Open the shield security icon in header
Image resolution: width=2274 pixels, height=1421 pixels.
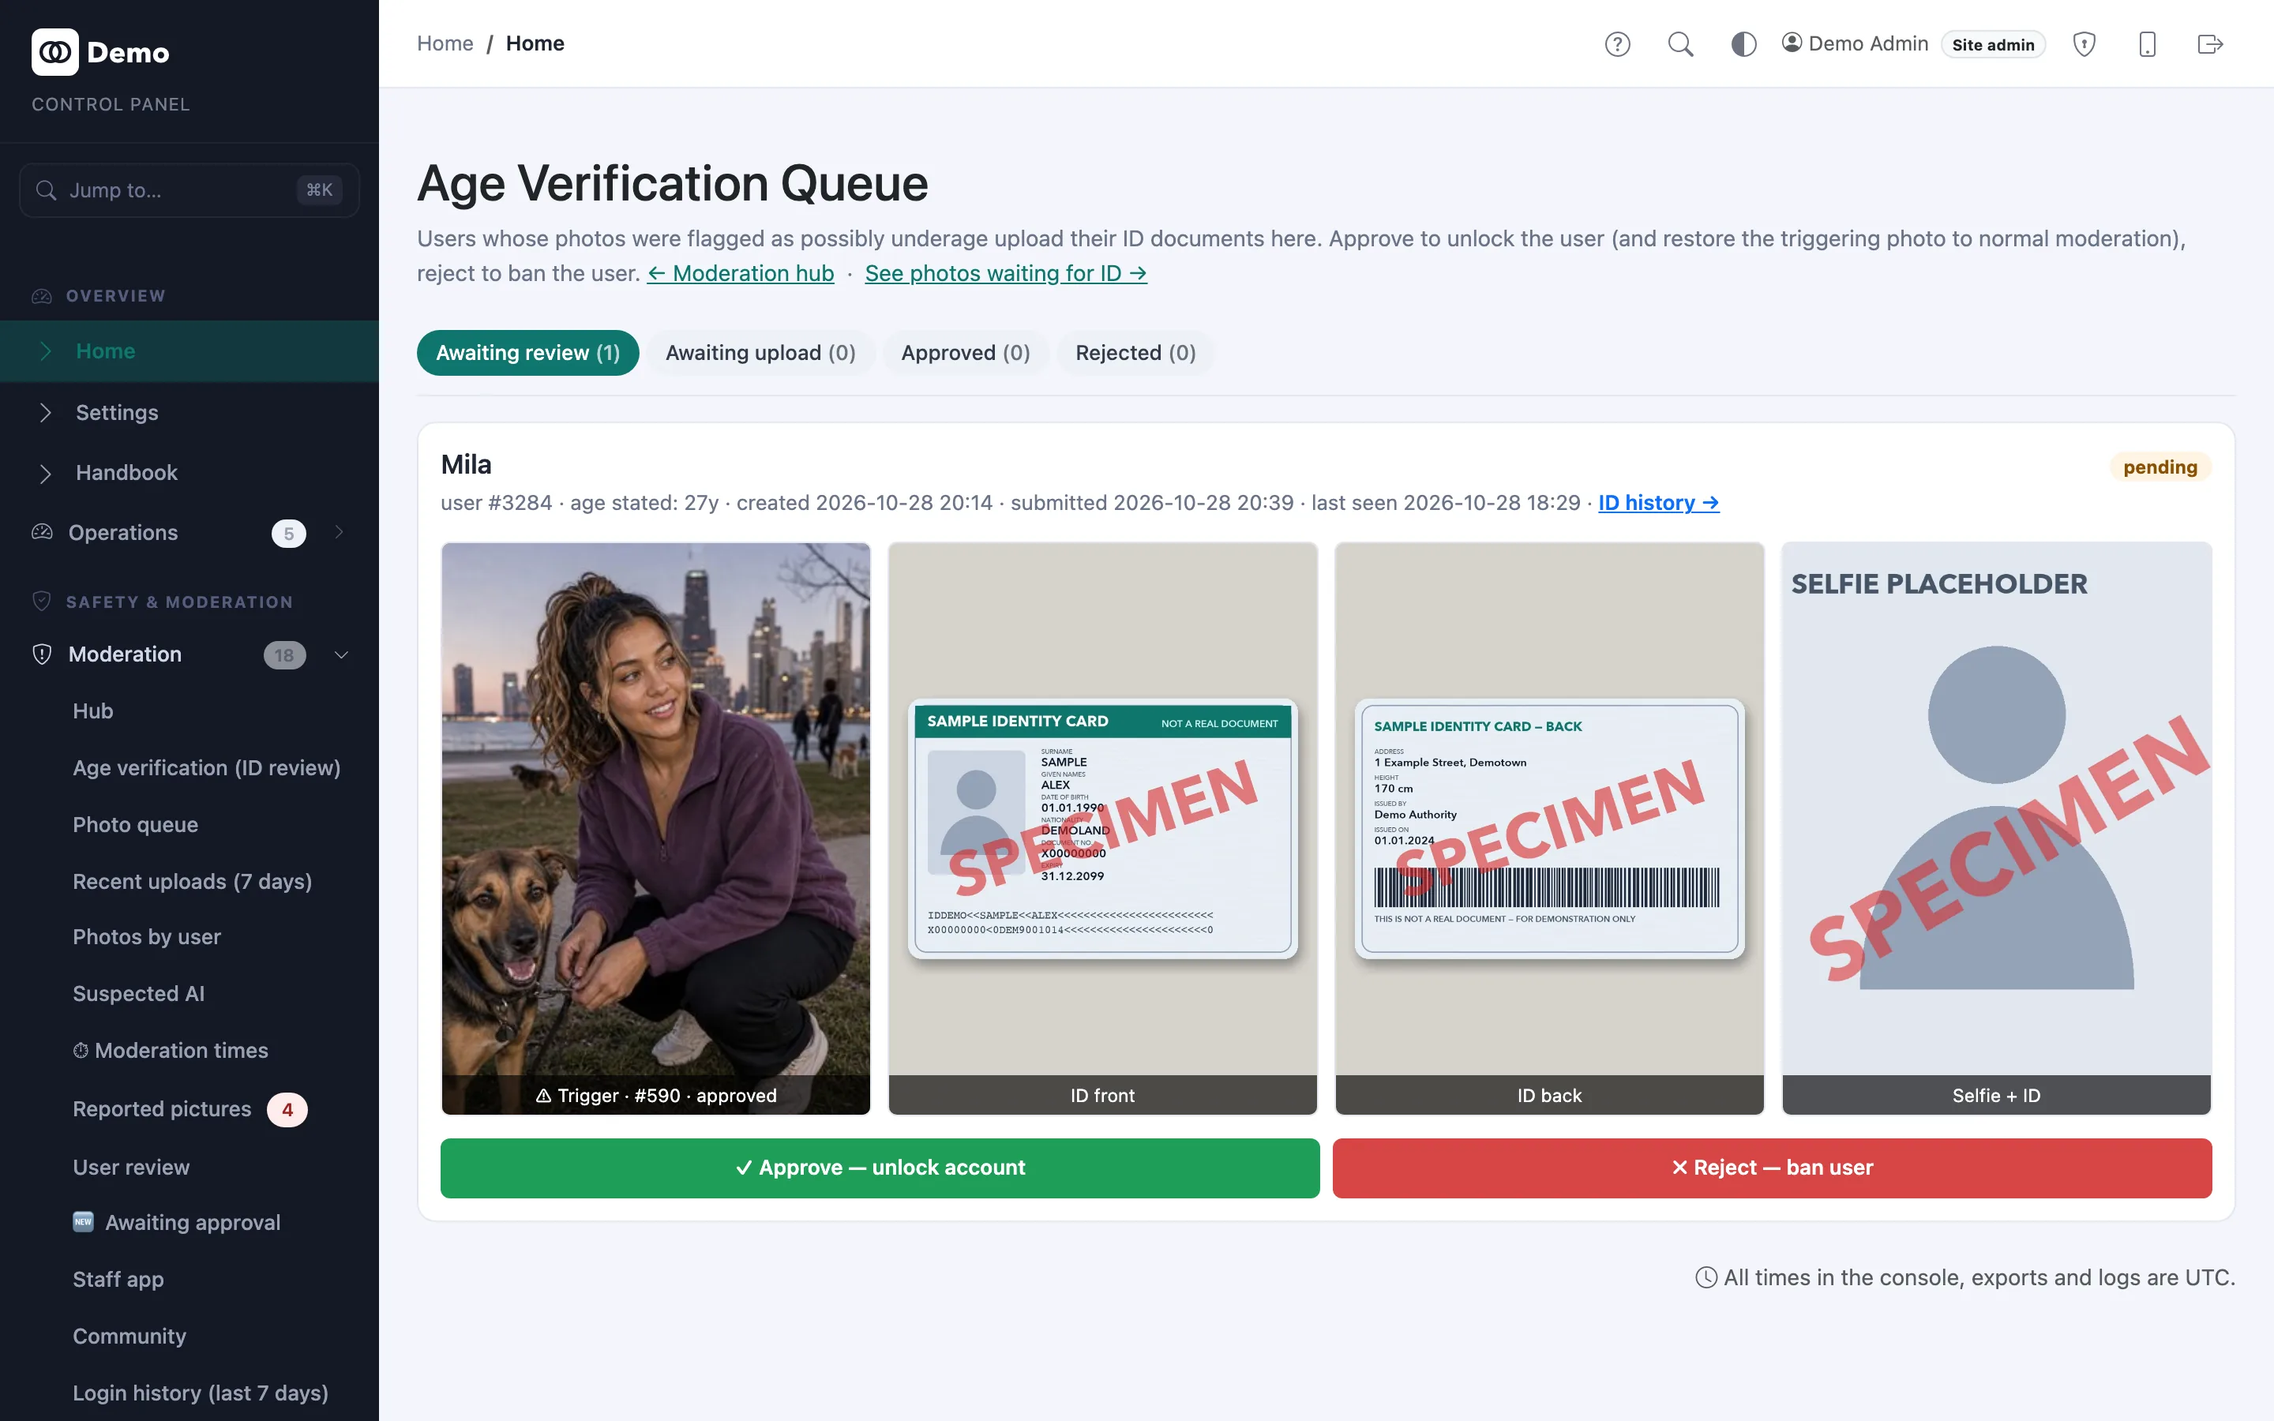(x=2084, y=44)
